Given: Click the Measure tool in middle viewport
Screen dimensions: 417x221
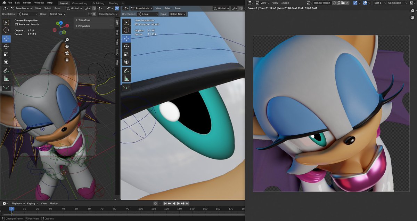Looking at the screenshot, I should [x=126, y=79].
